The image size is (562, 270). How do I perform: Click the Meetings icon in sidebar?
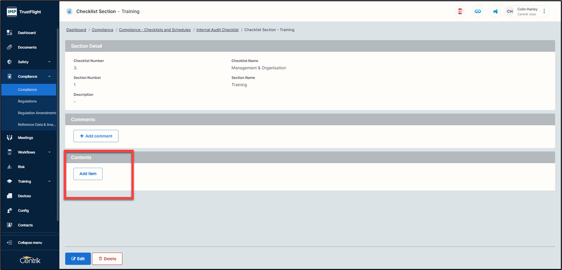pos(9,138)
